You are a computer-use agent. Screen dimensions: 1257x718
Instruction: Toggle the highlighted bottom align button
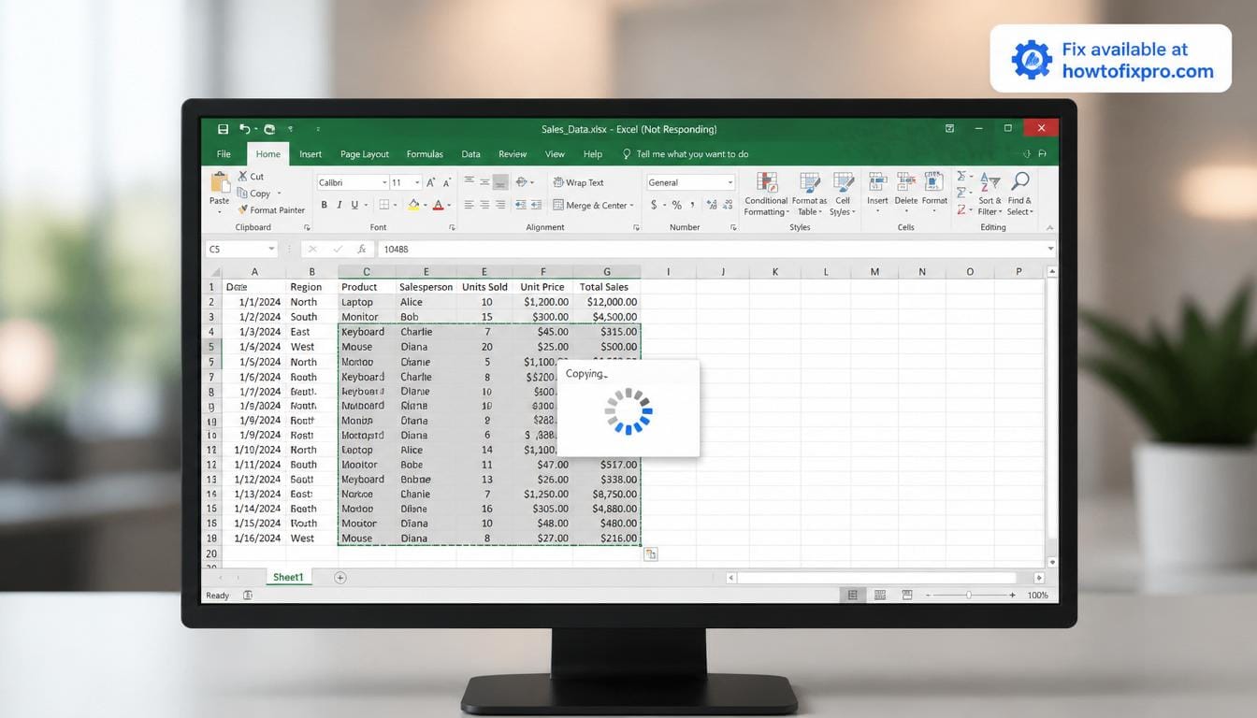500,182
